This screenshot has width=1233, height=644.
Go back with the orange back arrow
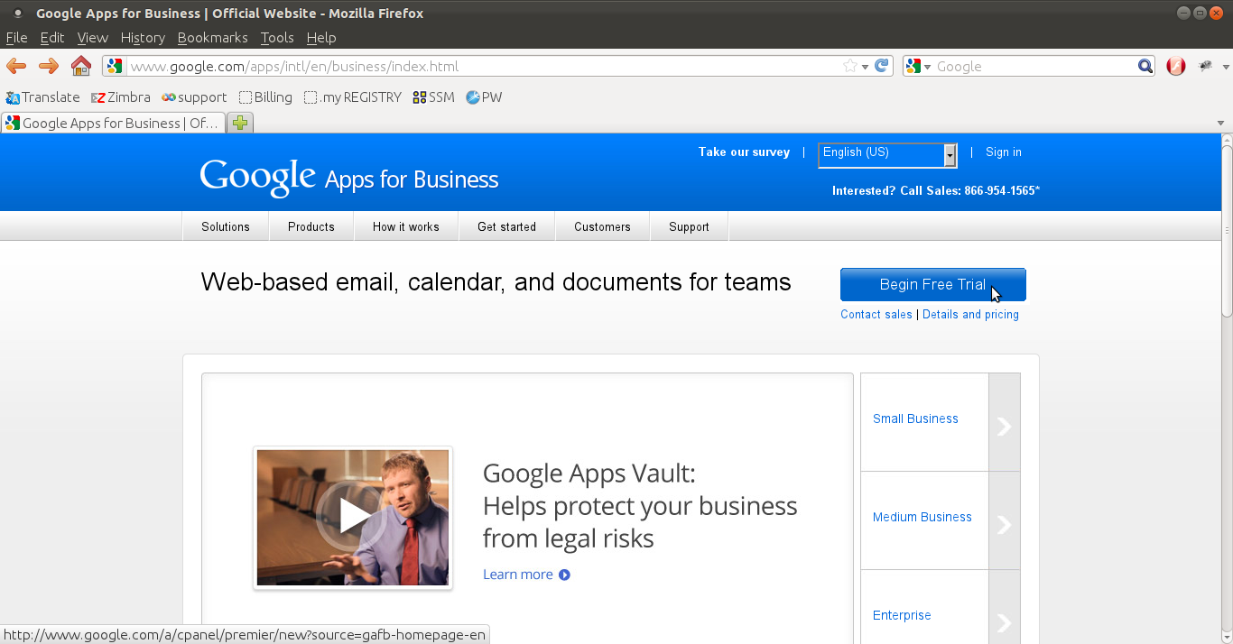point(16,66)
